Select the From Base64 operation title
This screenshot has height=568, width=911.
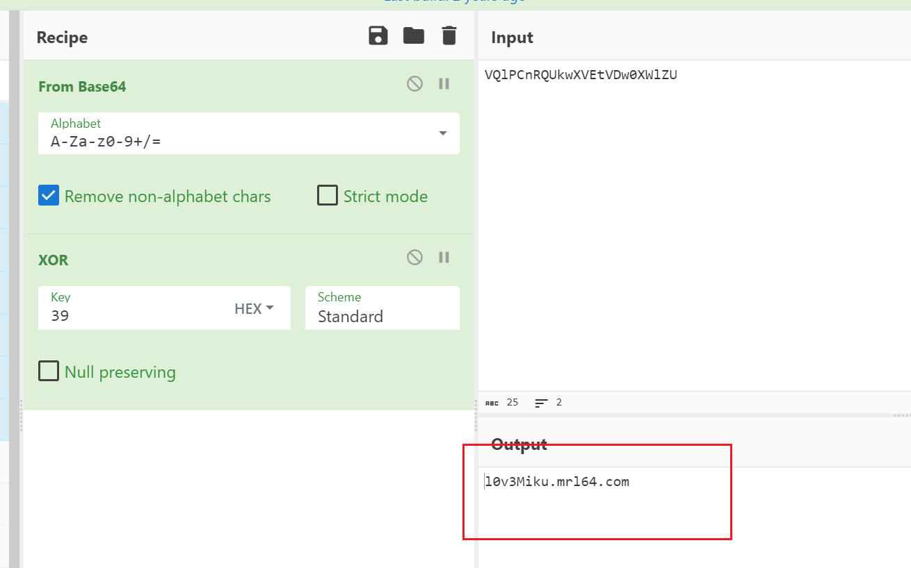82,87
